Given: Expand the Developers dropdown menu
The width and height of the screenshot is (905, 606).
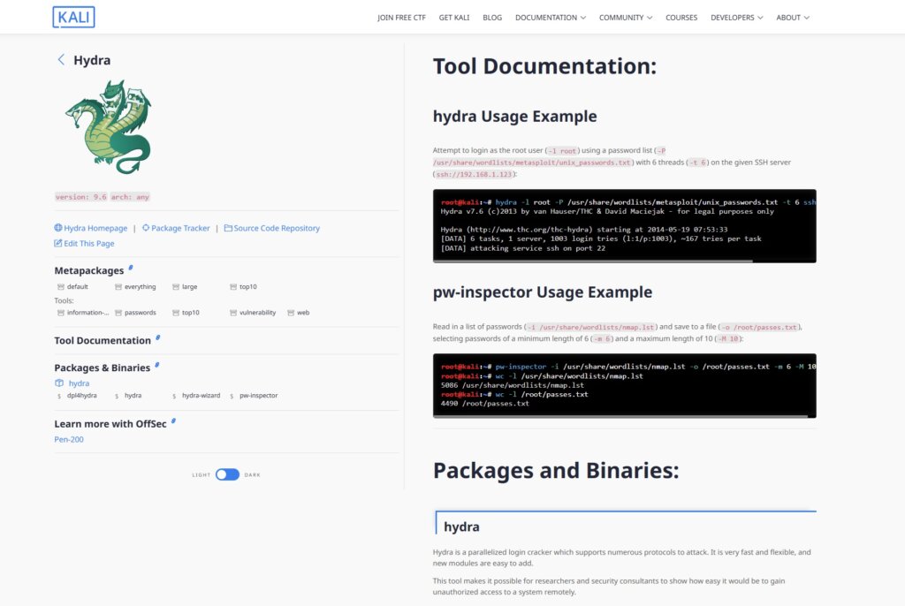Looking at the screenshot, I should coord(737,18).
